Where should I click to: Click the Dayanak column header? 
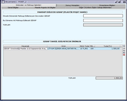25,46
